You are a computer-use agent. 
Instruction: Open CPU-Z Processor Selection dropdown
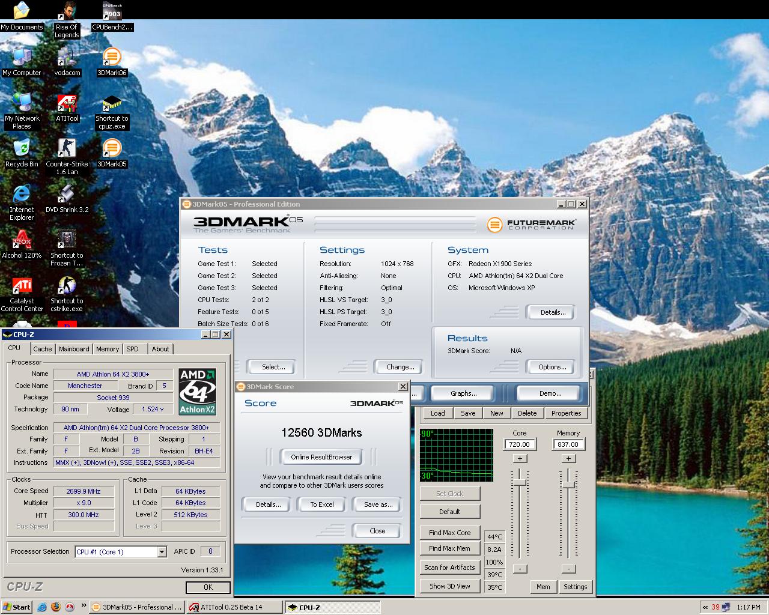pos(162,552)
